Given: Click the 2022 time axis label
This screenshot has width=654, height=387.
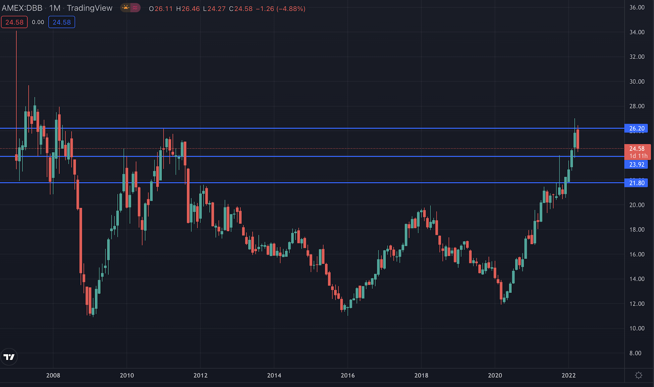Looking at the screenshot, I should 569,375.
